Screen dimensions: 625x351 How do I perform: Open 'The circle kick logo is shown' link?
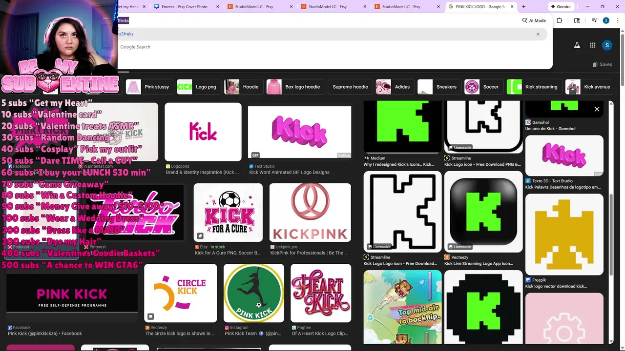(180, 333)
